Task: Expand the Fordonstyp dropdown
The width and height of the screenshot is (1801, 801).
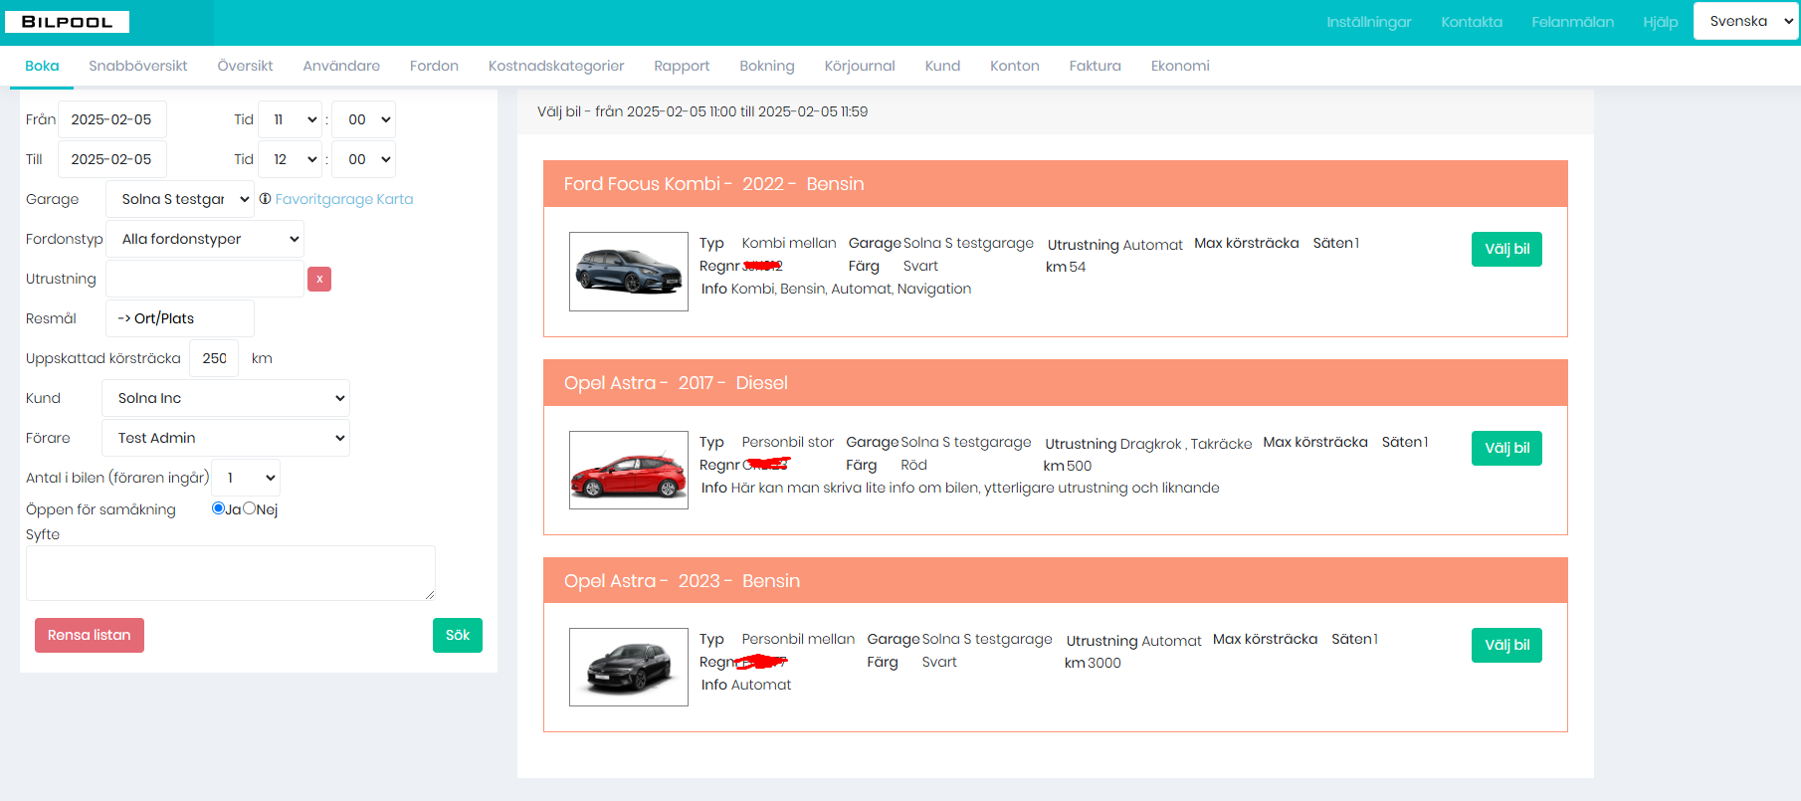Action: click(205, 239)
